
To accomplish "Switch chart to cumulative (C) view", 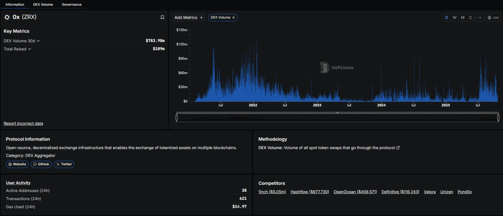I will click(470, 18).
